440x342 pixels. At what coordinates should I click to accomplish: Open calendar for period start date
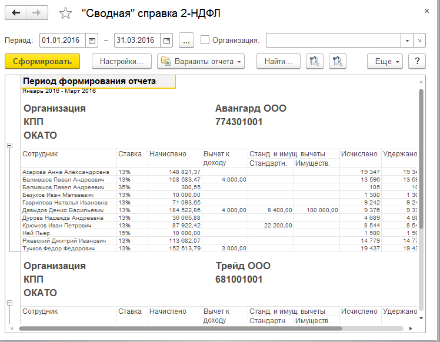click(92, 41)
